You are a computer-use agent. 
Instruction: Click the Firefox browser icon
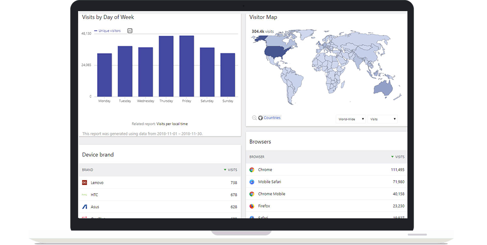(252, 206)
